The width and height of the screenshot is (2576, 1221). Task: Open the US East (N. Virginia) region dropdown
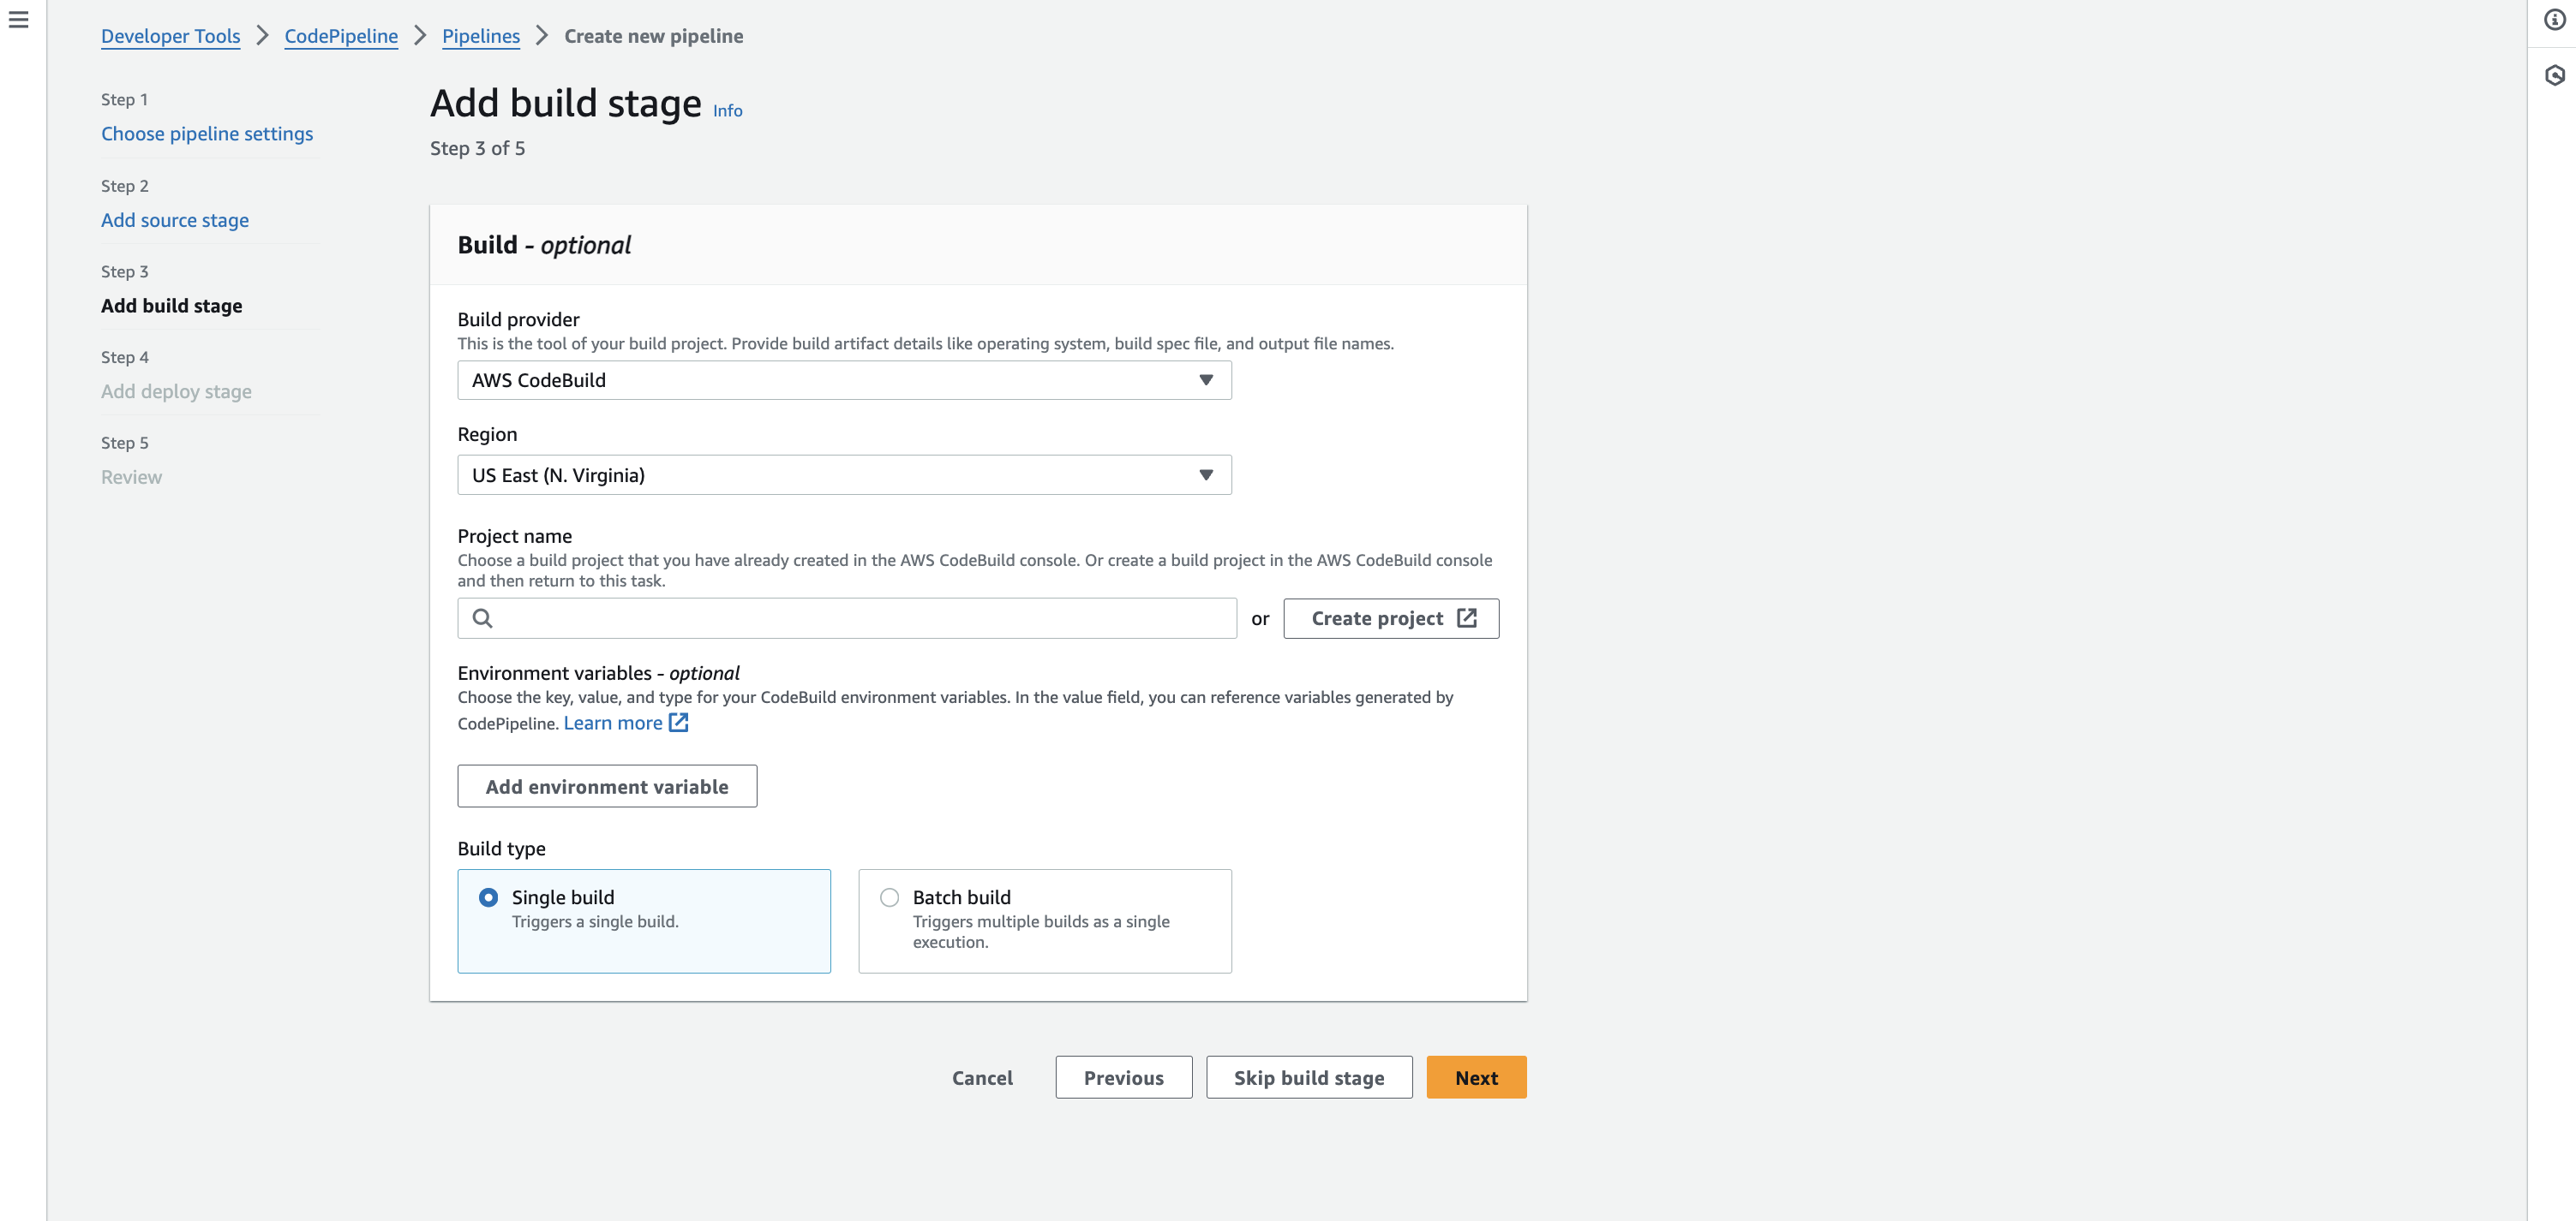pos(830,475)
